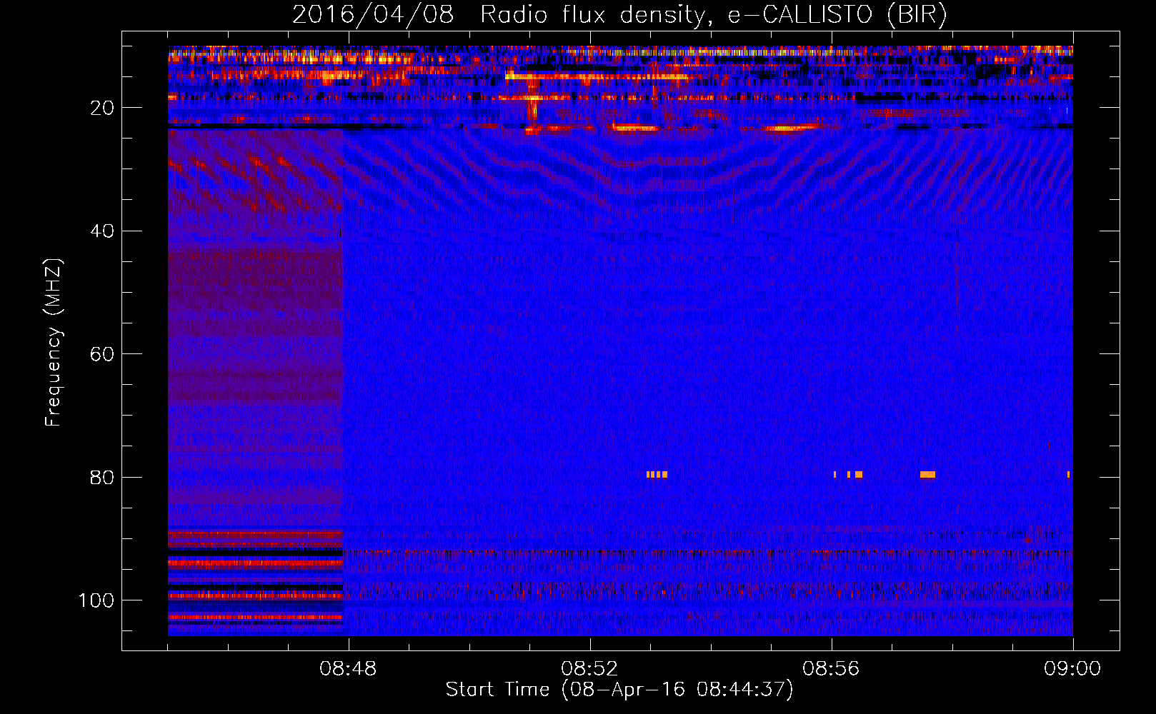Click the 'Frequency (MHZ)' y-axis label
The image size is (1156, 714).
coord(54,342)
